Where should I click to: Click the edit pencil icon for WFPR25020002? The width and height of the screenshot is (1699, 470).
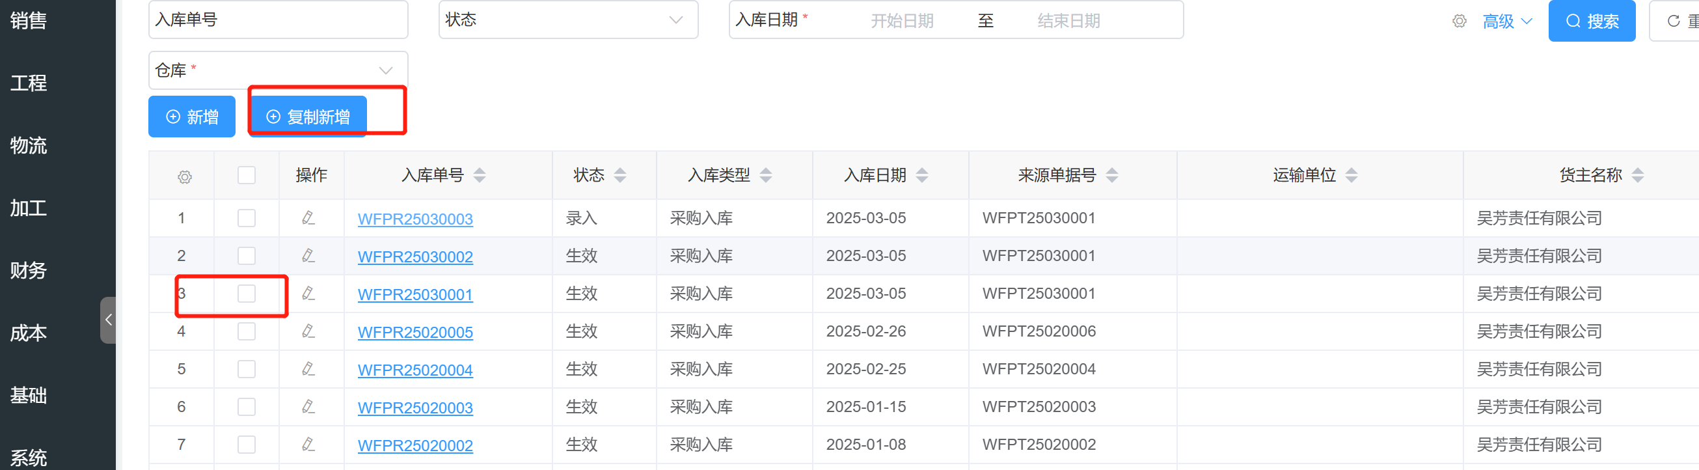[x=308, y=444]
